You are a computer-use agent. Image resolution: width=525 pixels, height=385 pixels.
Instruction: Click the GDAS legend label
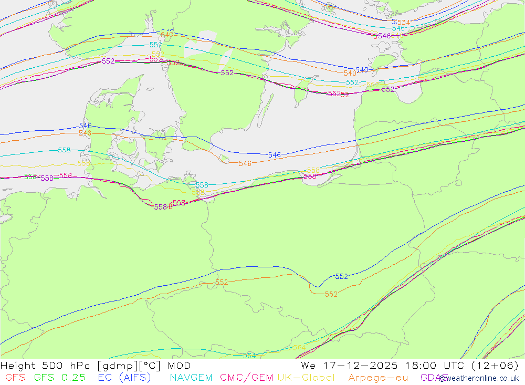coord(434,378)
